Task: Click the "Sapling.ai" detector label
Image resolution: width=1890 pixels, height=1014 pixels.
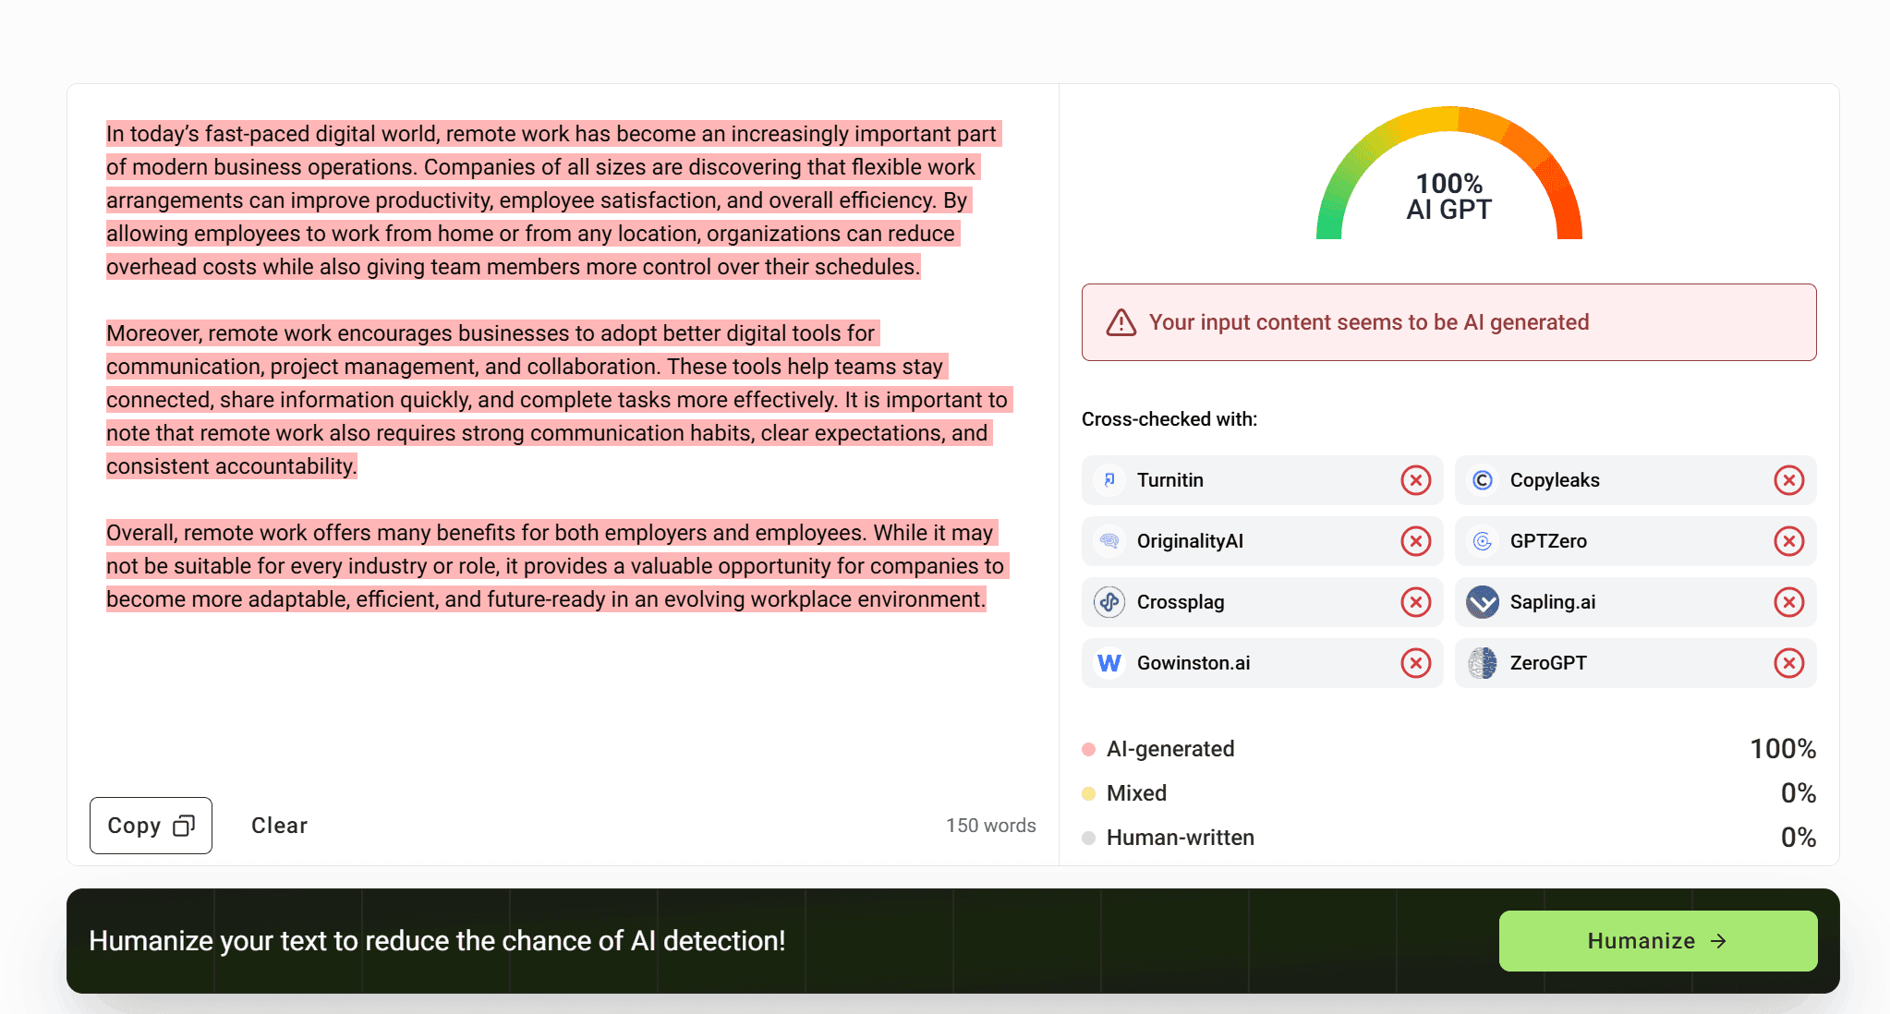Action: [1553, 602]
